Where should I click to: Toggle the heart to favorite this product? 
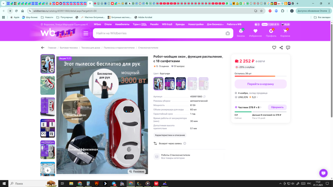(x=274, y=48)
